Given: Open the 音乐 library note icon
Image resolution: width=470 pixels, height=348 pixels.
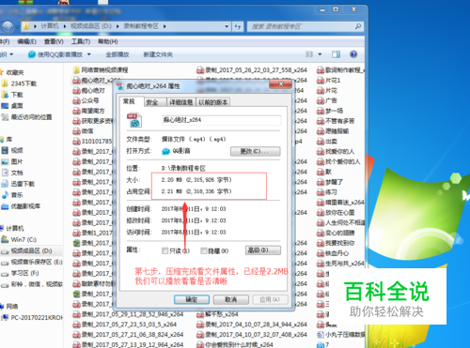Looking at the screenshot, I should 5,195.
